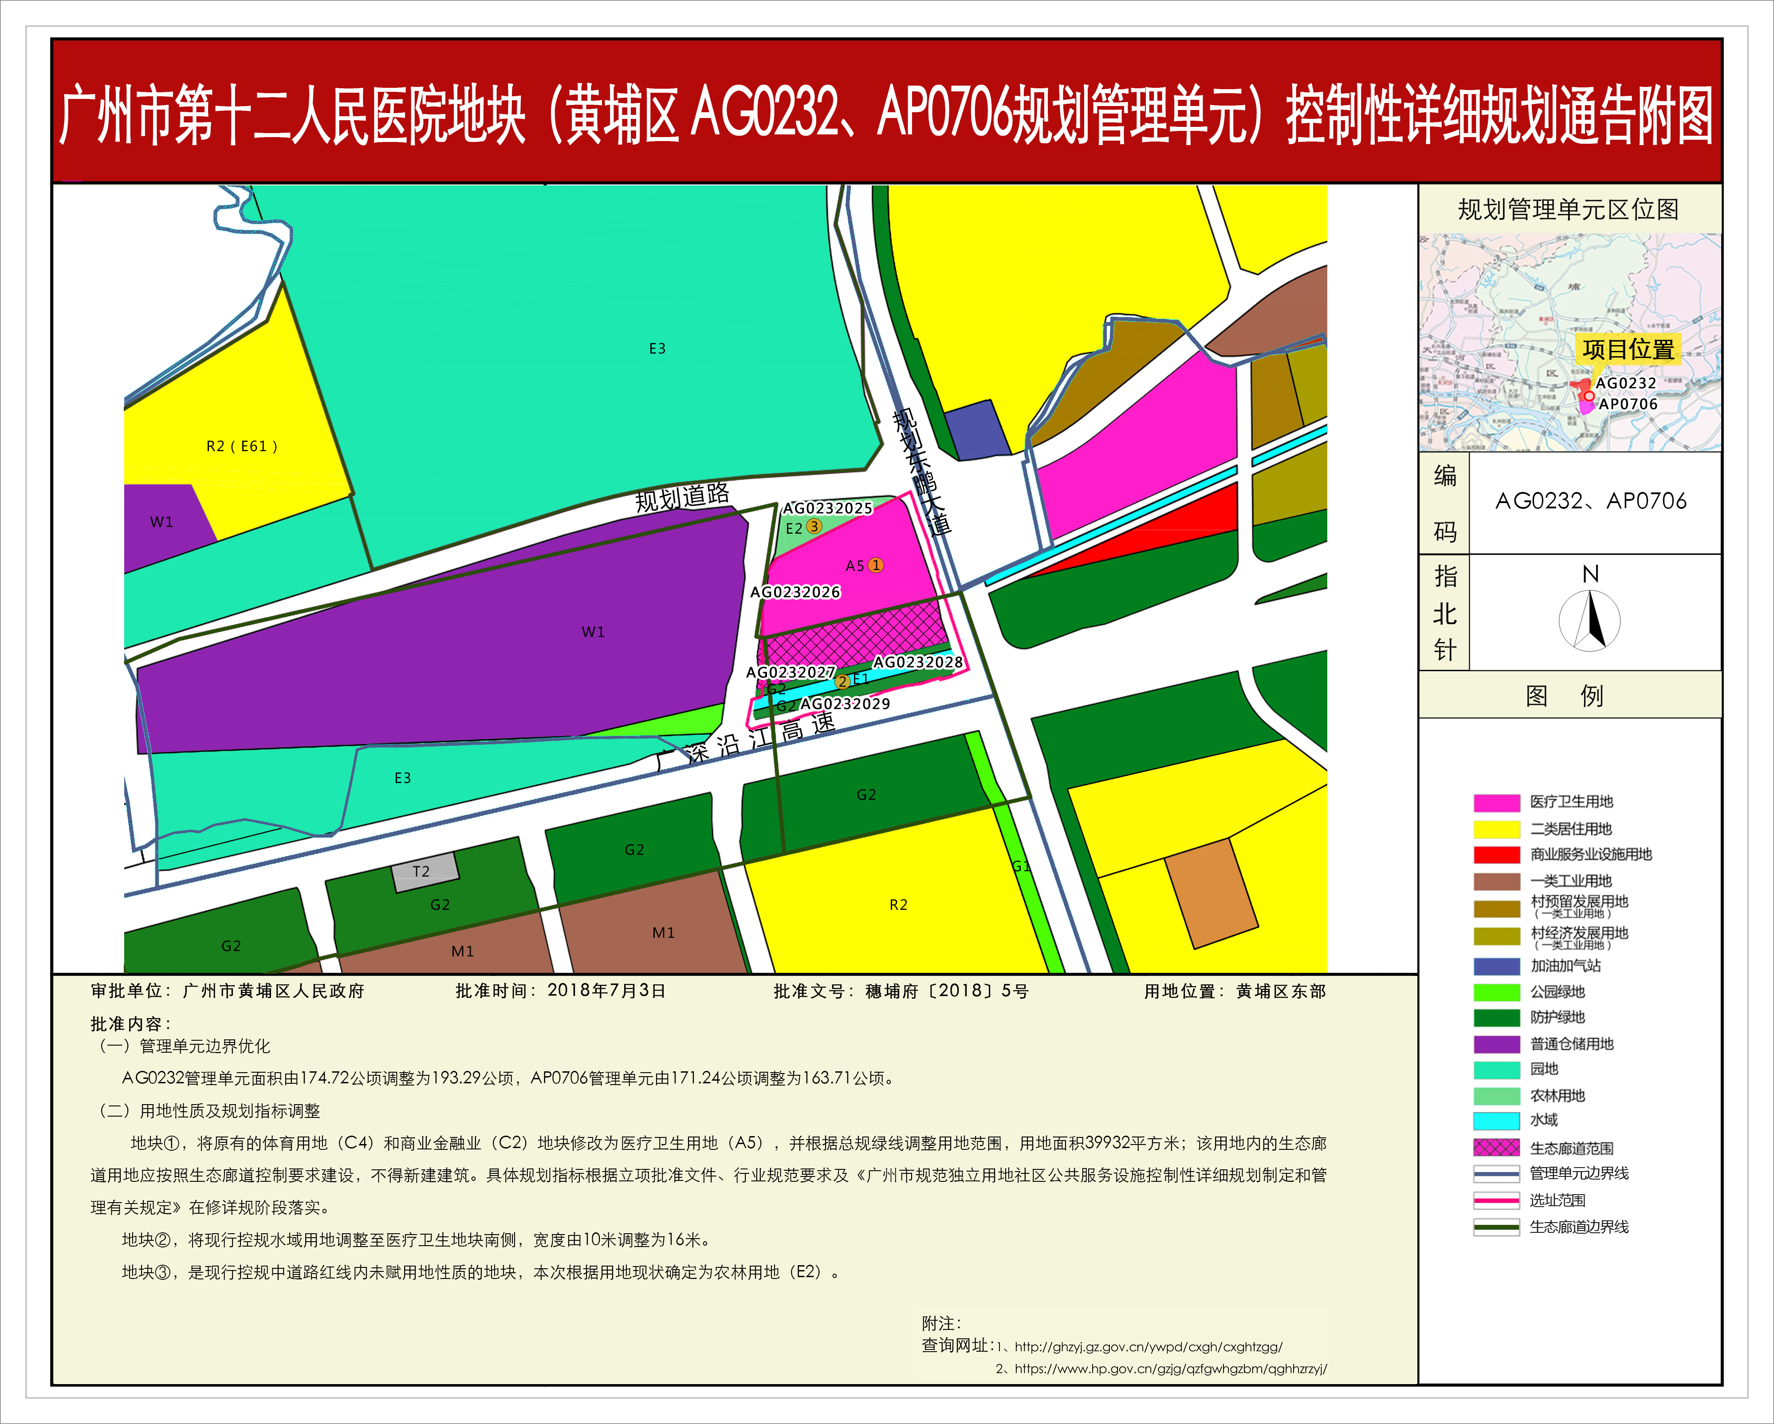
Task: Click the 图 例 legend heading
Action: 1564,696
